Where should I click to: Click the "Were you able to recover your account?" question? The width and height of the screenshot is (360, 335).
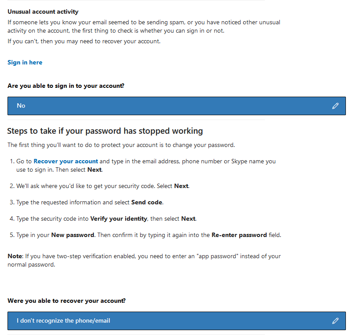(67, 301)
